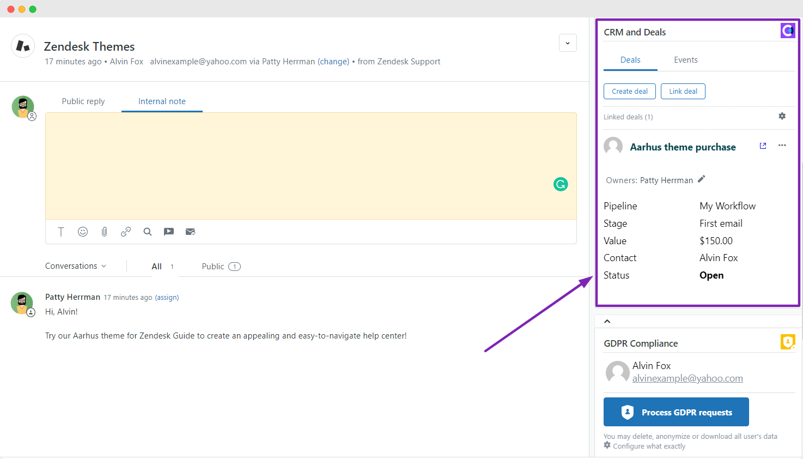Open the Aarhus theme purchase deal title
This screenshot has width=803, height=459.
click(x=683, y=147)
